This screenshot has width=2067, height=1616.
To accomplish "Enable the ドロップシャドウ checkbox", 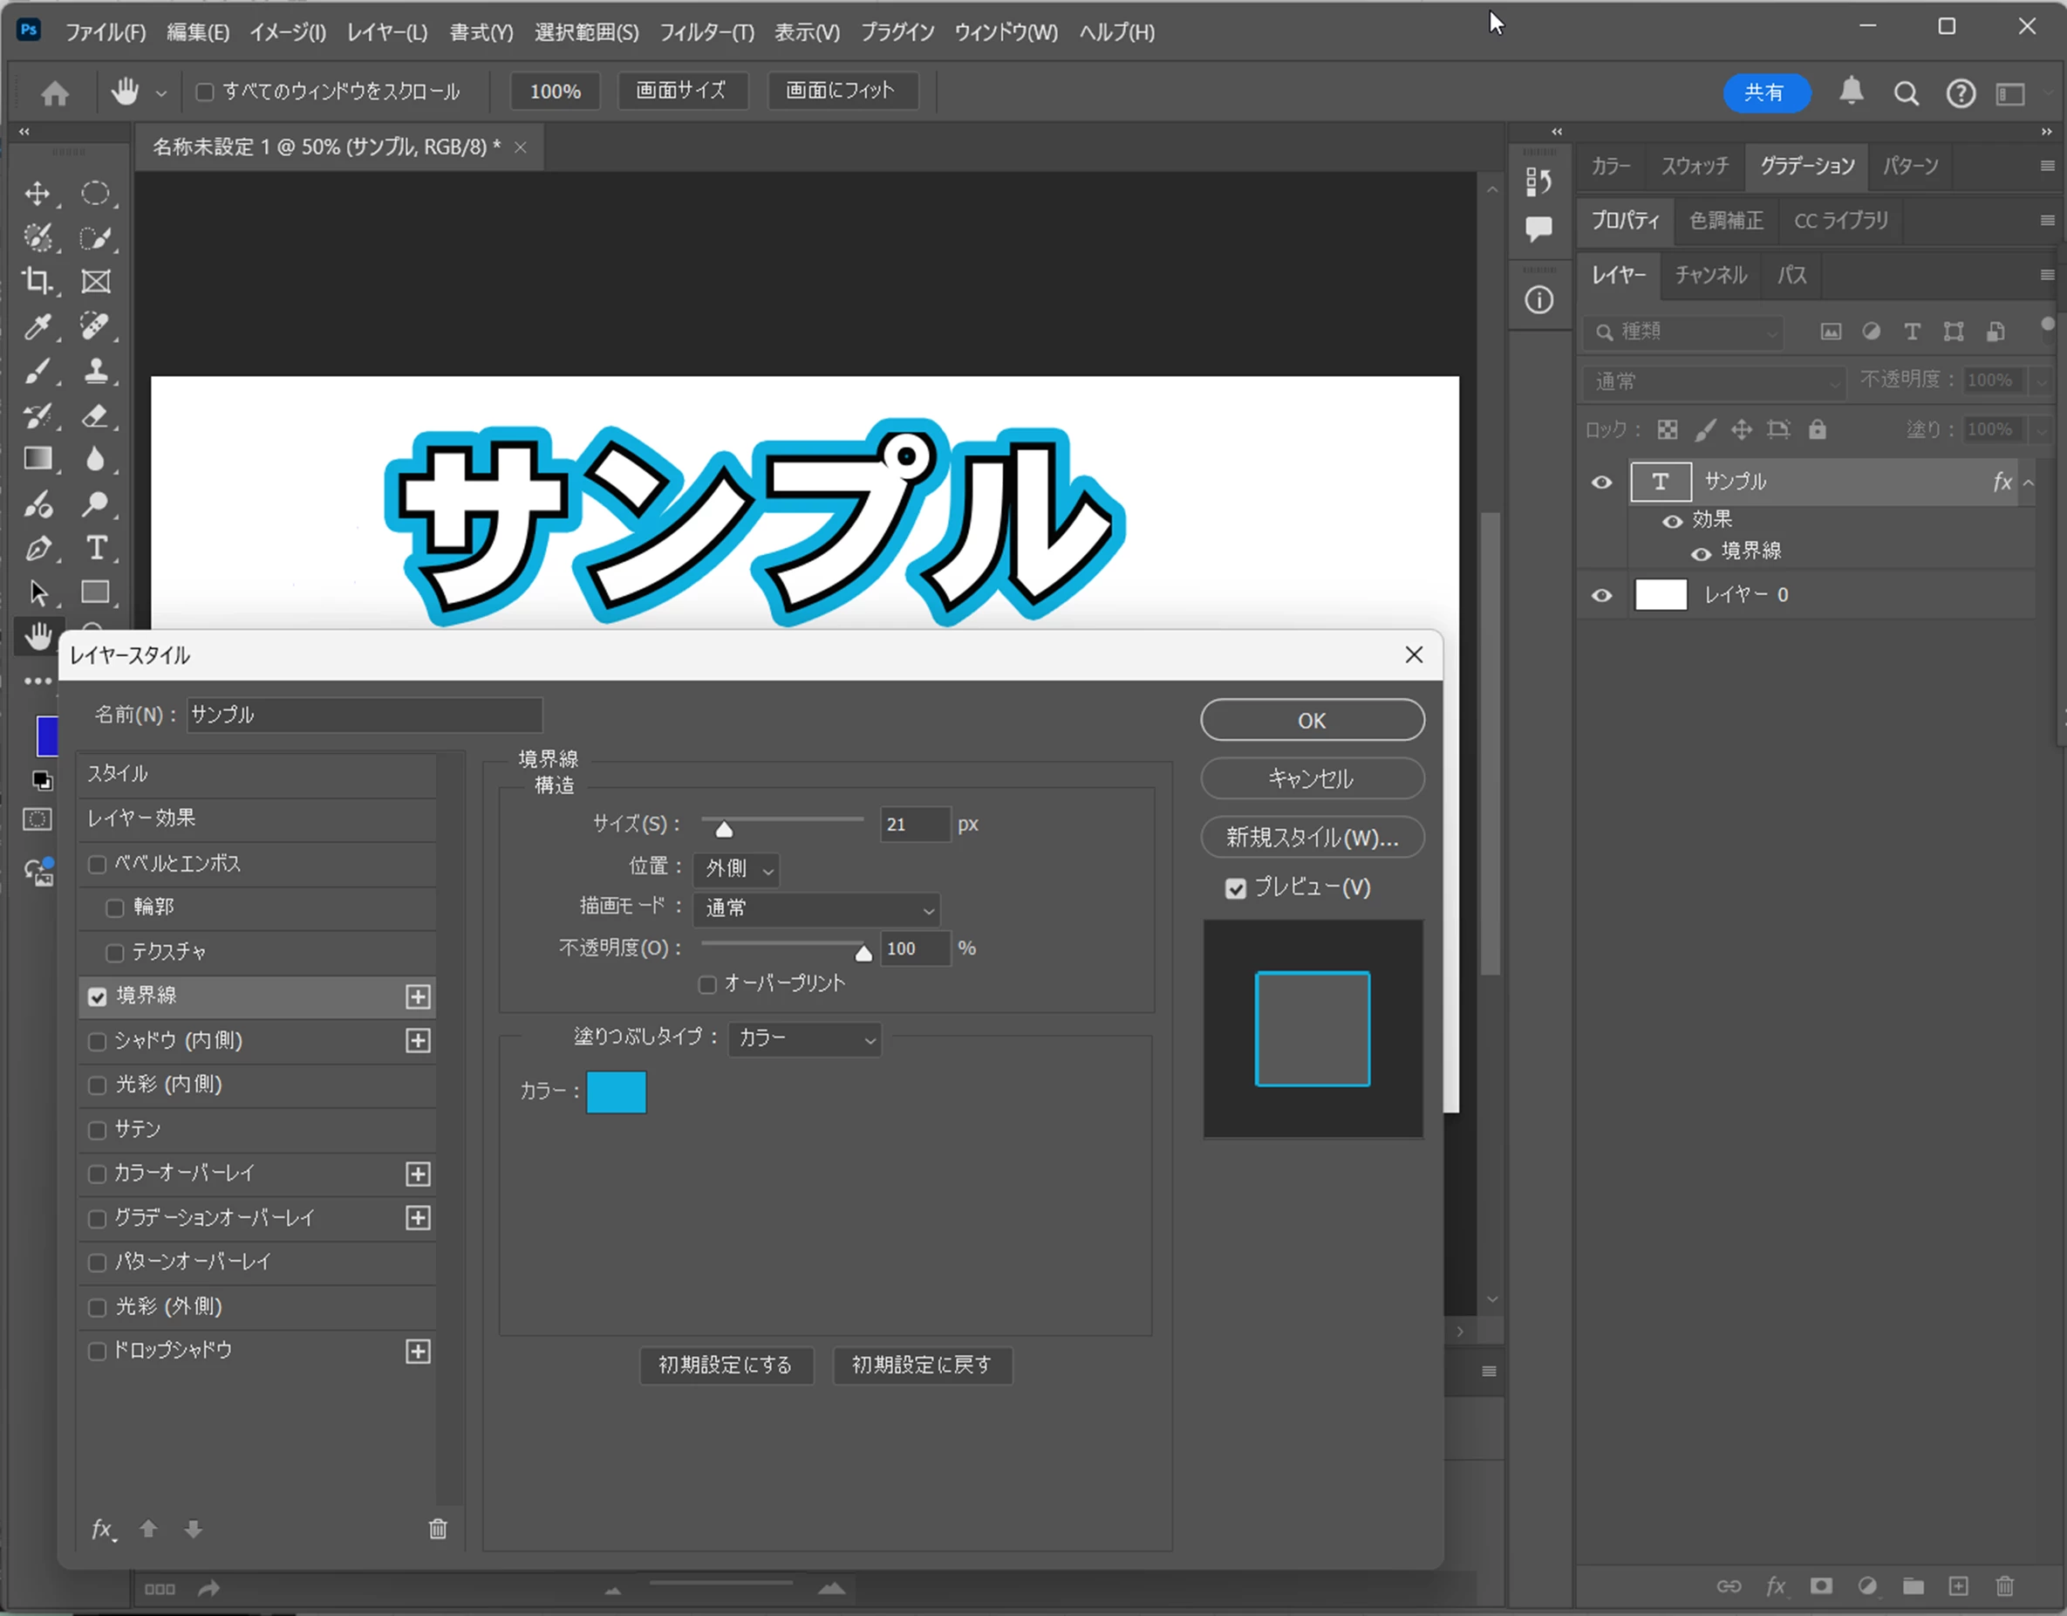I will [x=97, y=1351].
